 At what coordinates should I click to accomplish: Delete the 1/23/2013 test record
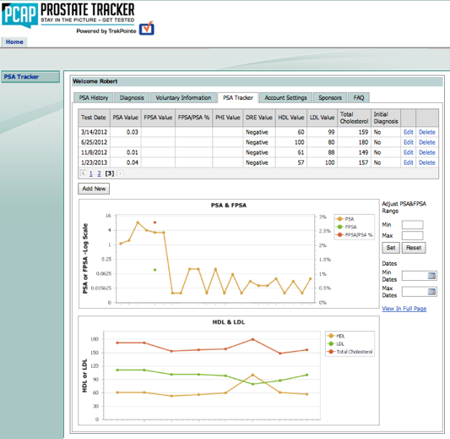tap(427, 162)
